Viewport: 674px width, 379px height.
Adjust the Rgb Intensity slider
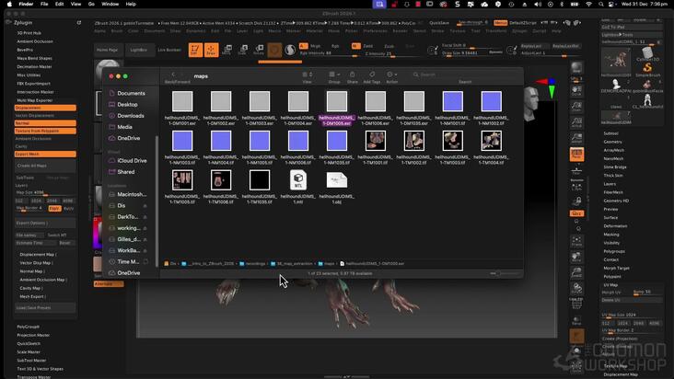click(x=328, y=53)
